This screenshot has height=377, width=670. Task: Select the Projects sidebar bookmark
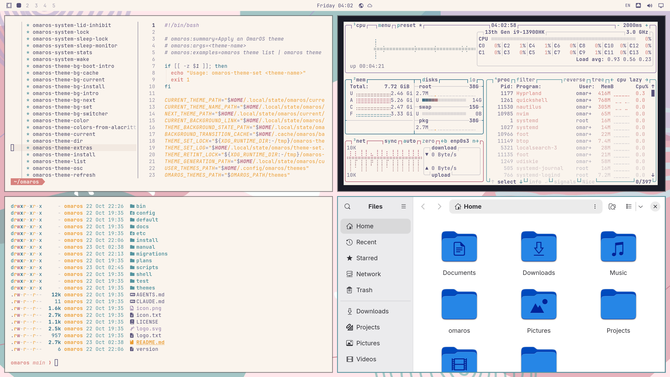(x=375, y=327)
